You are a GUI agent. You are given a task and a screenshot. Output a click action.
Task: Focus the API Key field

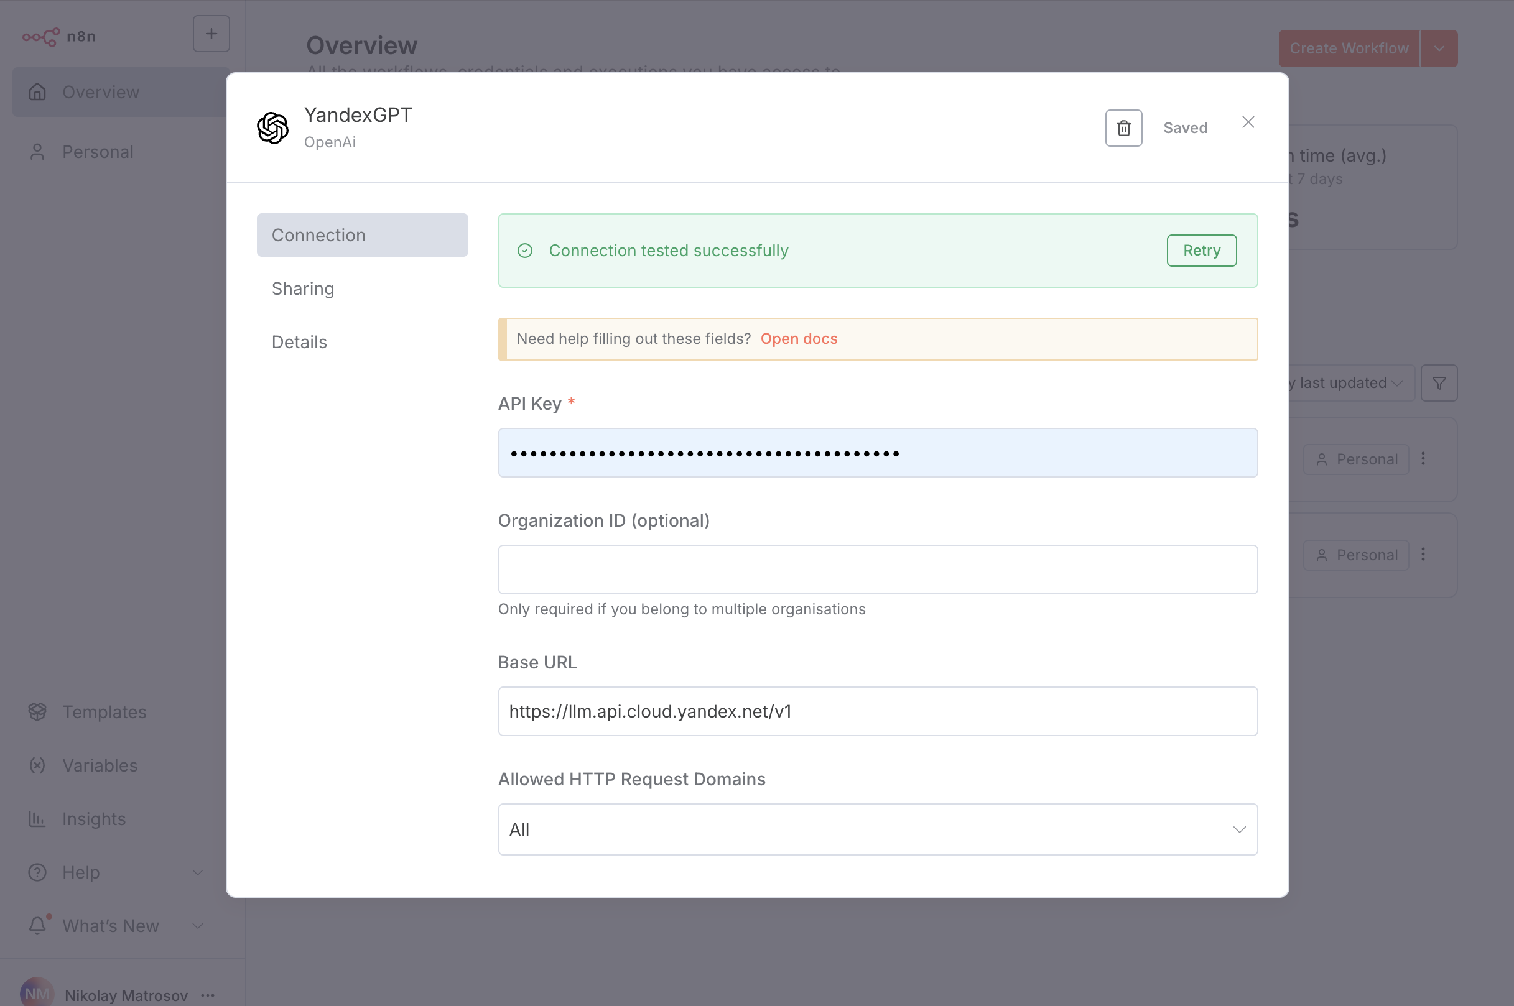(877, 453)
